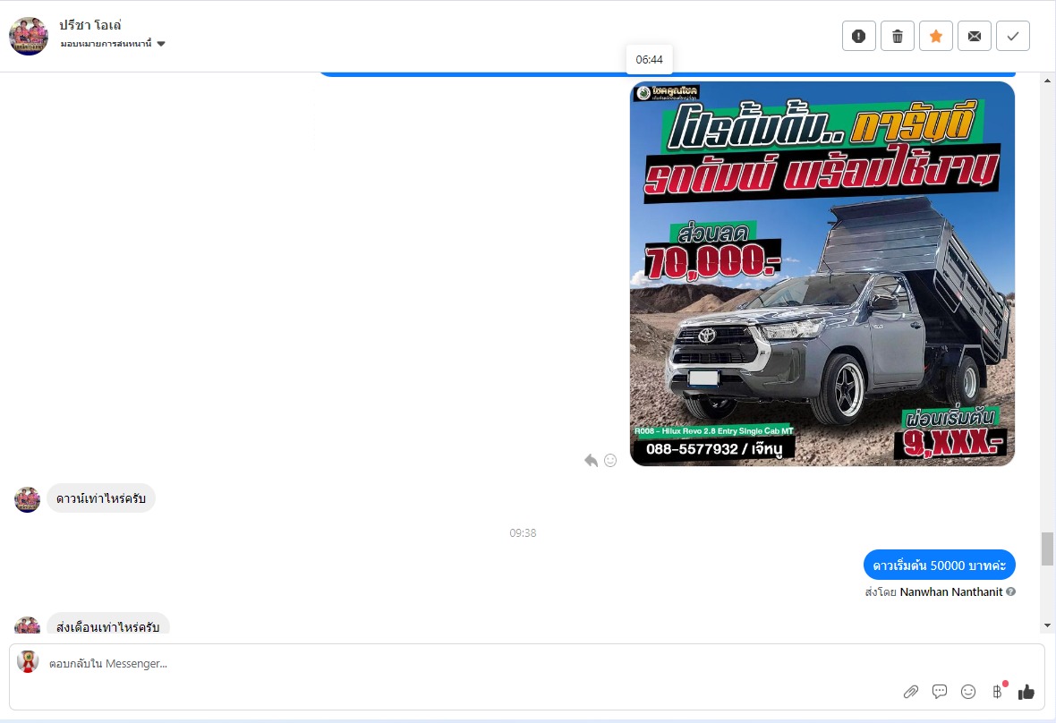Click the reply arrow beside the truck image
Screen dimensions: 1056x723
591,460
